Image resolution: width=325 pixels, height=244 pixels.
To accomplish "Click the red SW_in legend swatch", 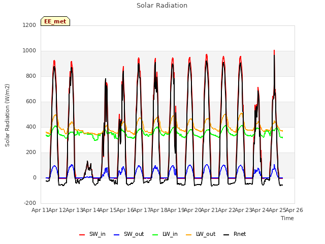I will pos(82,235).
